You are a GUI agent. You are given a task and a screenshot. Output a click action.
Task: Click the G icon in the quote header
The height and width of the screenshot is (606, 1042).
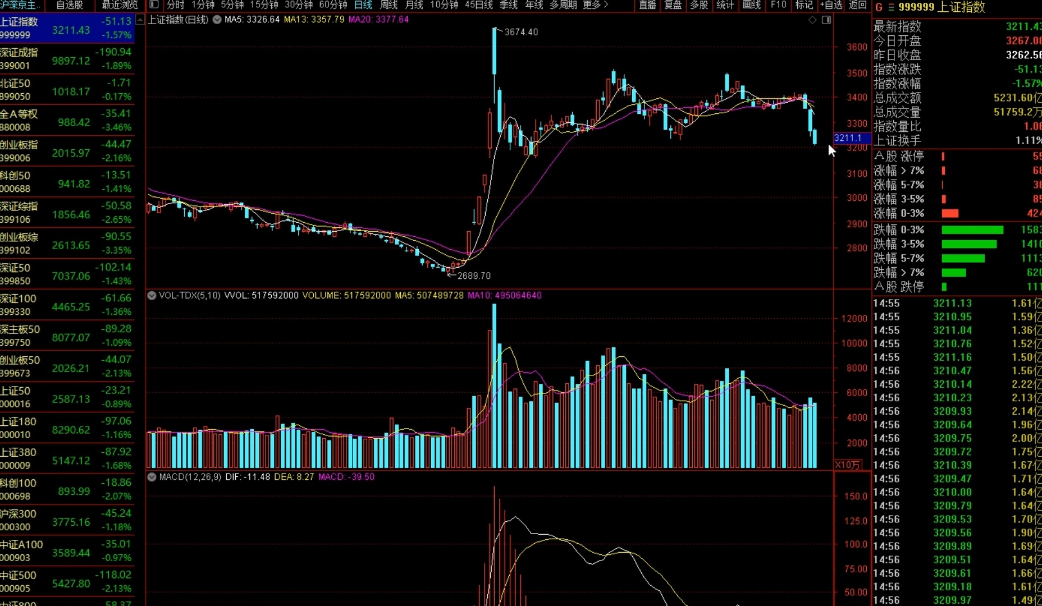[879, 7]
